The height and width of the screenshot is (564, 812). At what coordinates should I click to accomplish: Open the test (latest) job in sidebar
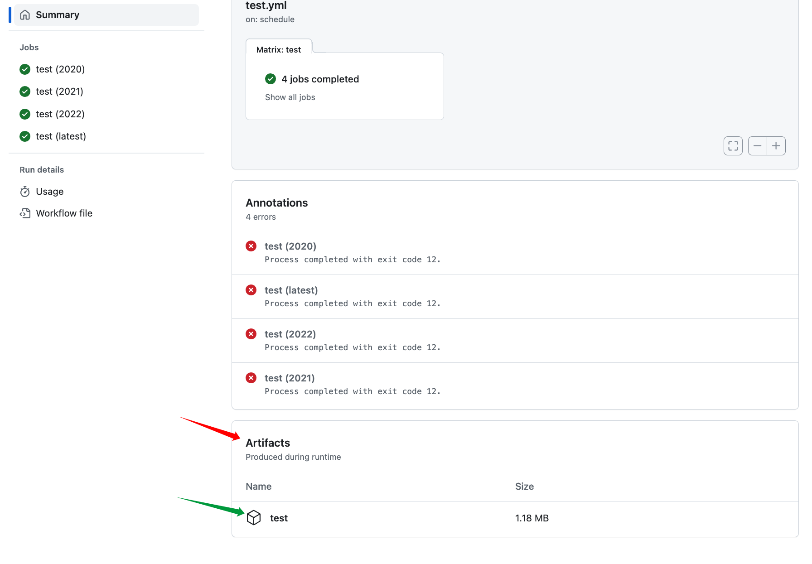[61, 136]
